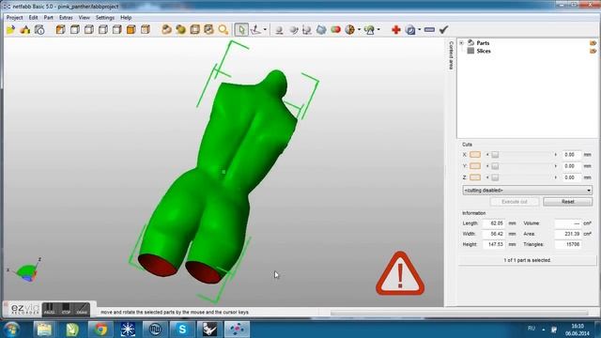Image resolution: width=601 pixels, height=338 pixels.
Task: Click the XYZ orientation gizmo
Action: (26, 271)
